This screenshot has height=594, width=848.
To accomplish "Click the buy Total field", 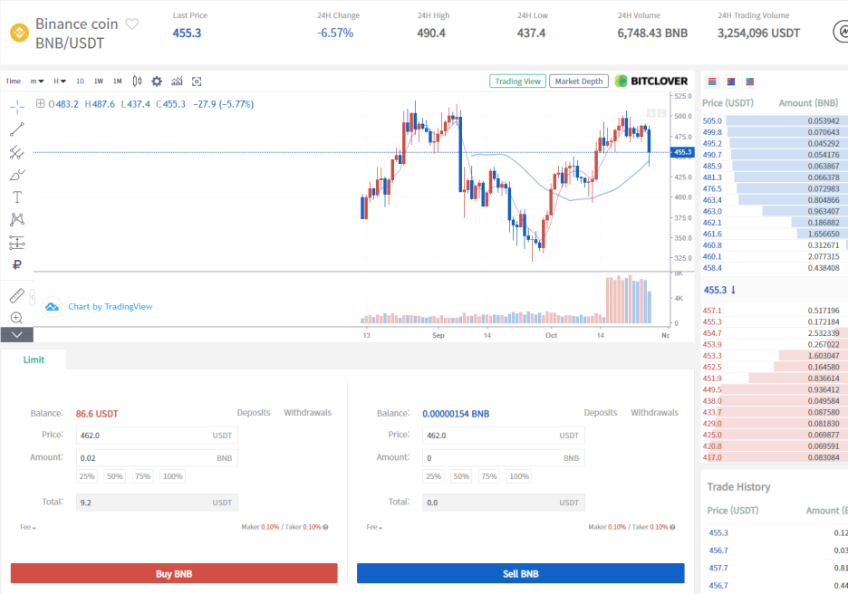I will coord(157,503).
